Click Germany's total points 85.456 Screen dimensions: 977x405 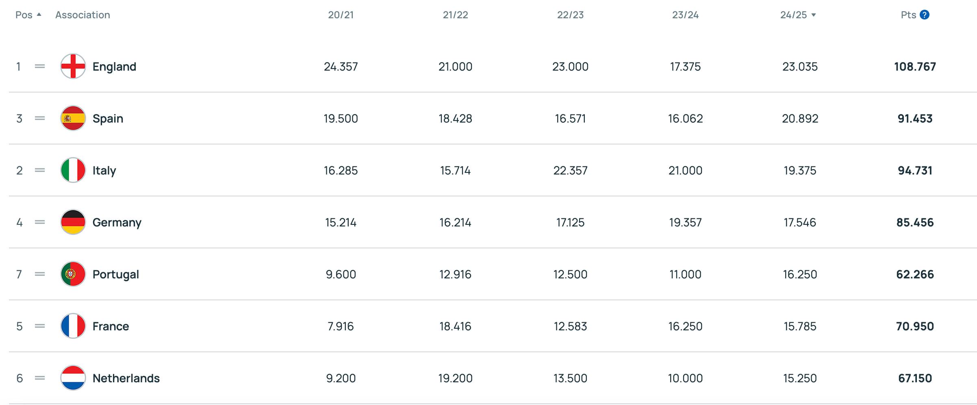tap(915, 222)
